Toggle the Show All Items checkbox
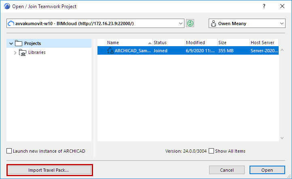 (x=212, y=151)
